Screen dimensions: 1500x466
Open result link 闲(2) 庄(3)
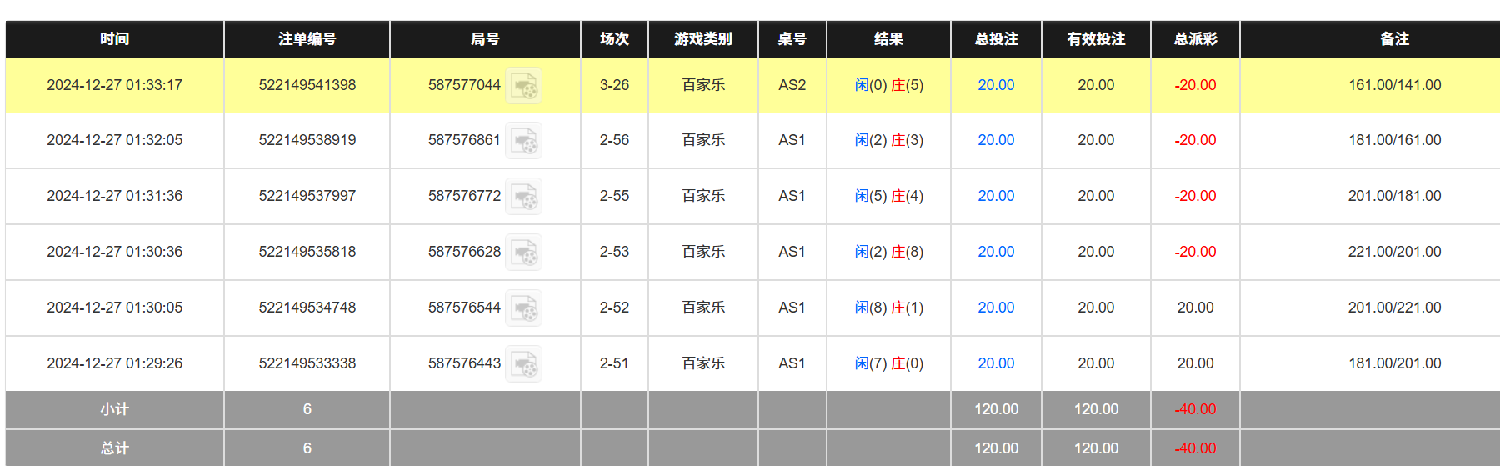(x=888, y=140)
